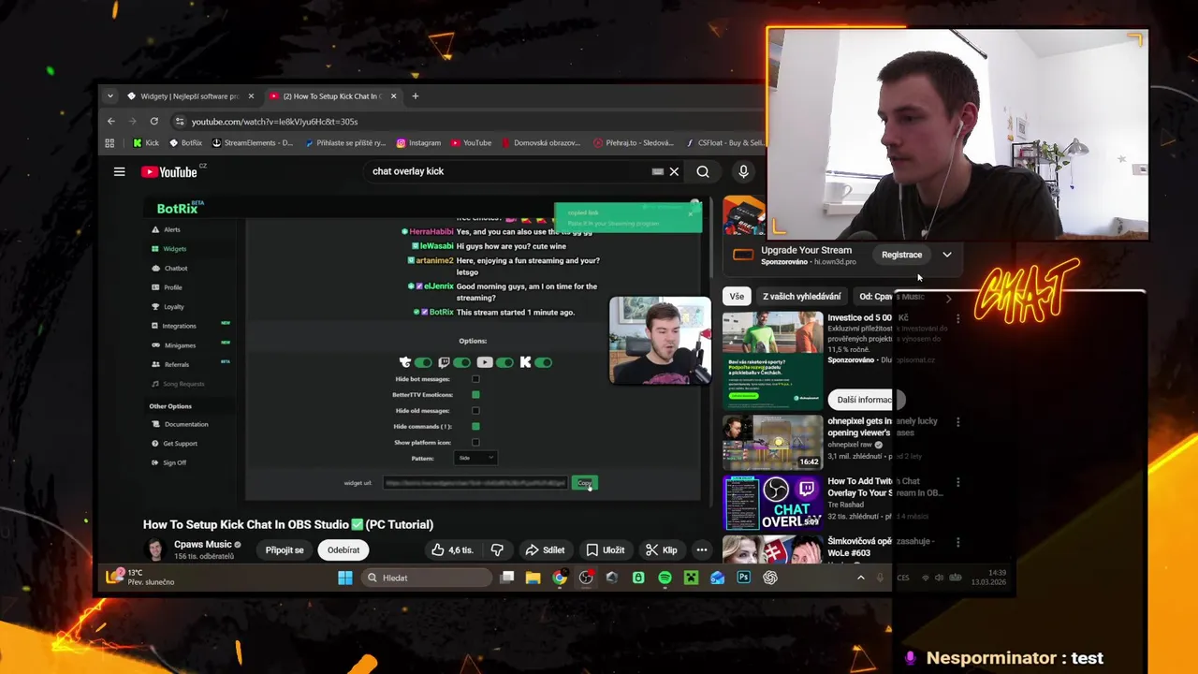The height and width of the screenshot is (674, 1198).
Task: Open the site info icon in address bar
Action: tap(180, 121)
